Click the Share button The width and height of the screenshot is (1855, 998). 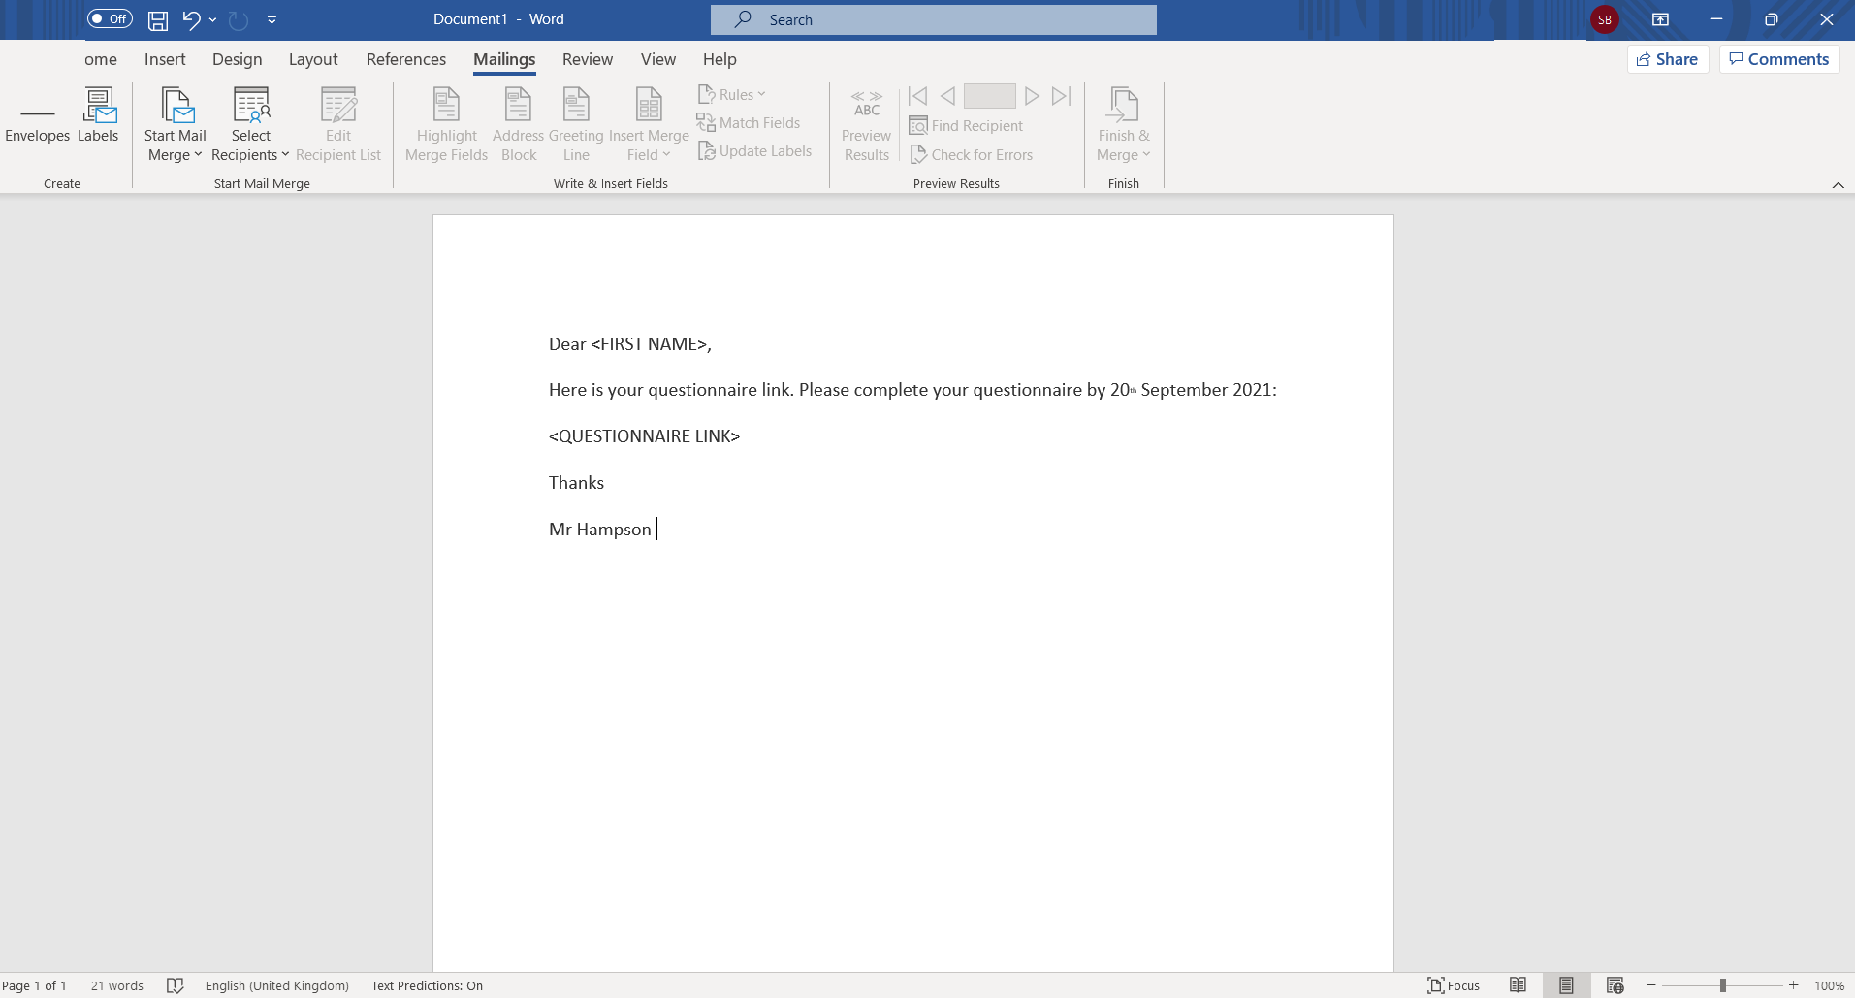coord(1667,59)
